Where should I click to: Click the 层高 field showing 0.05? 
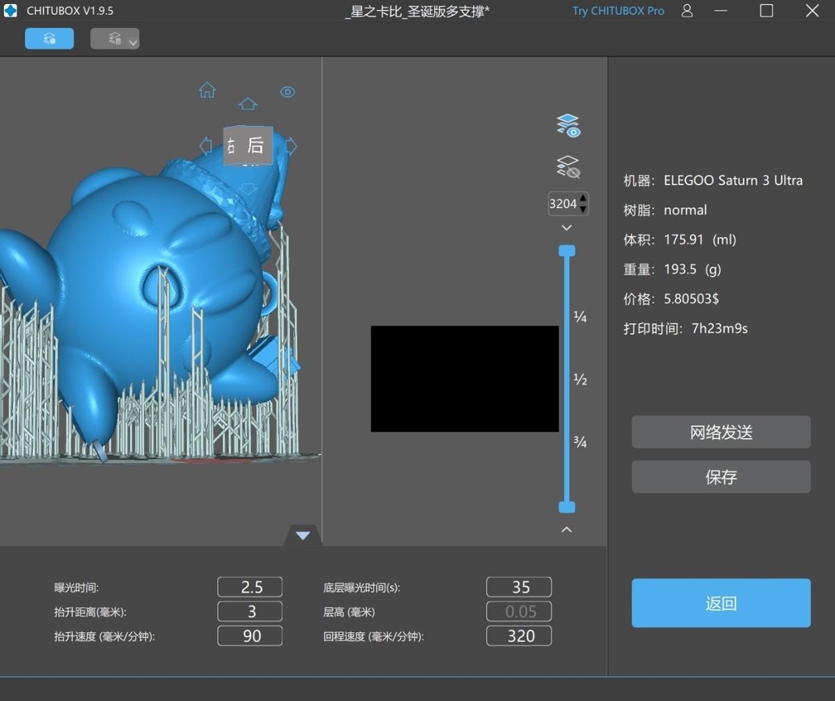[x=519, y=611]
